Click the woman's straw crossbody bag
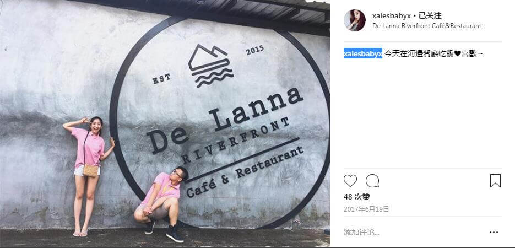Viewport: 515px width, 248px height. click(x=91, y=170)
